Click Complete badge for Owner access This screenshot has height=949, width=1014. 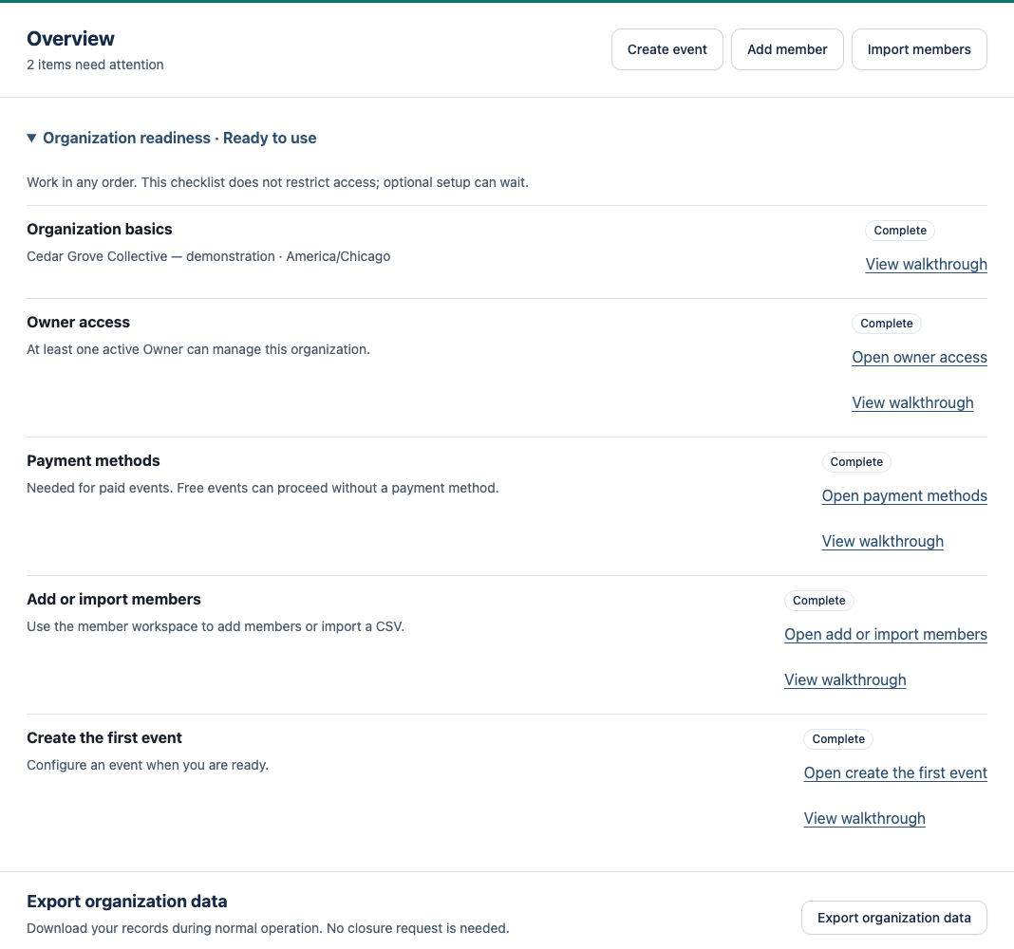[886, 324]
